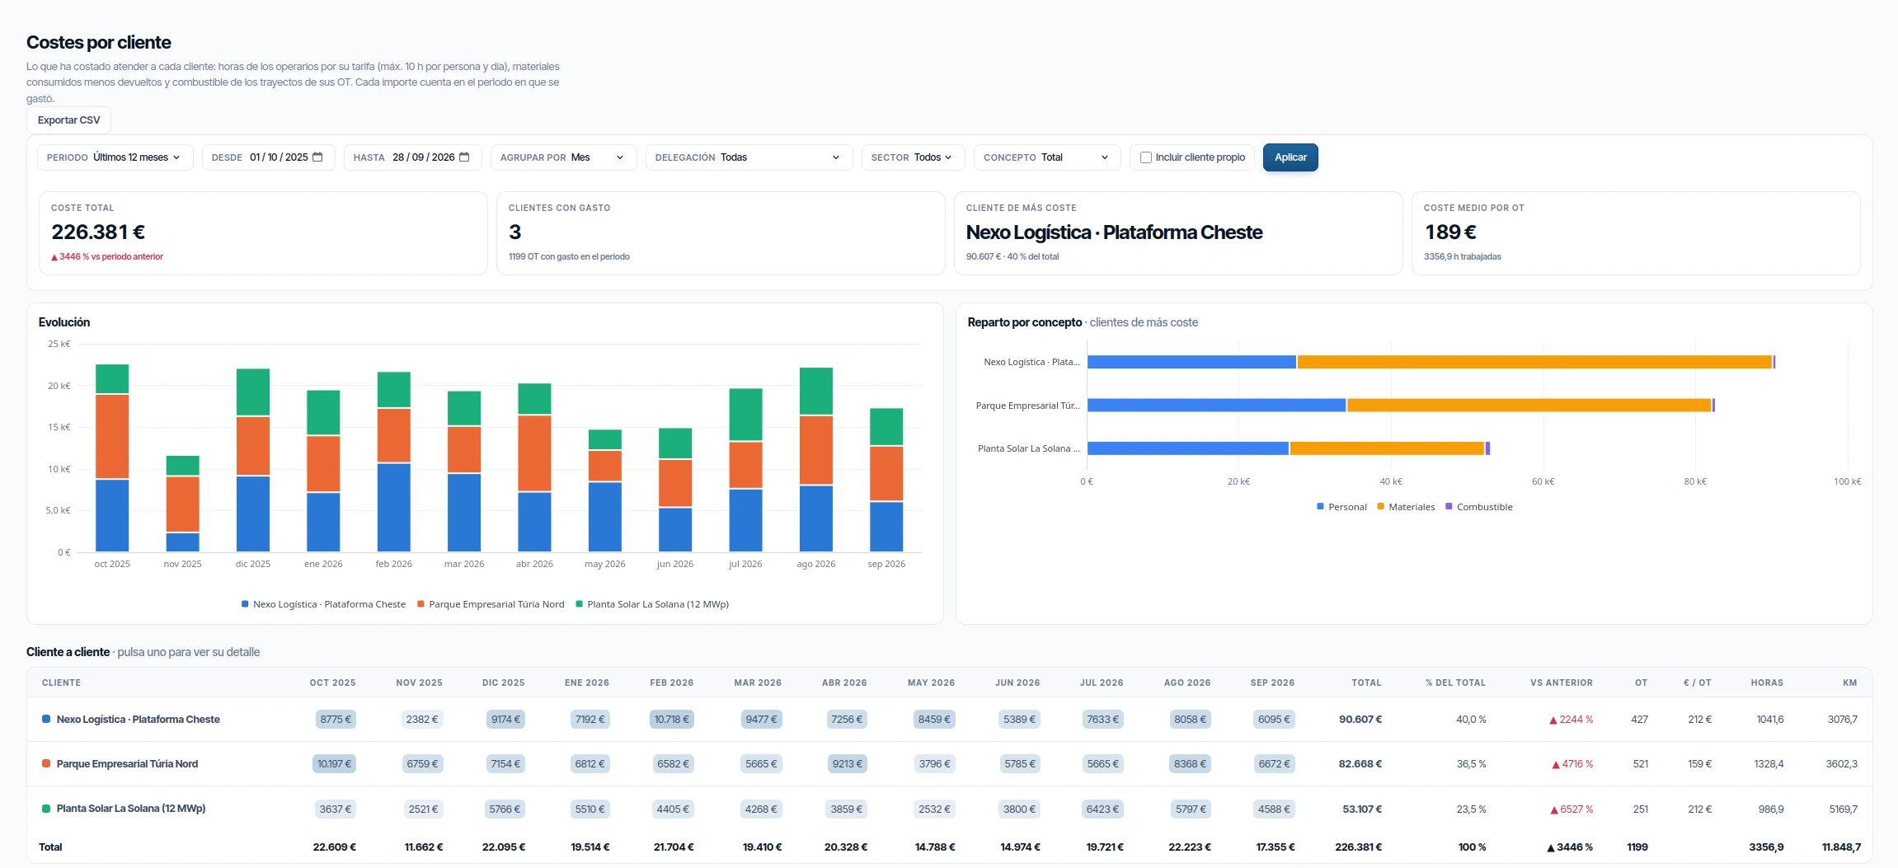Click Cliente de más coste card title

pos(1021,208)
